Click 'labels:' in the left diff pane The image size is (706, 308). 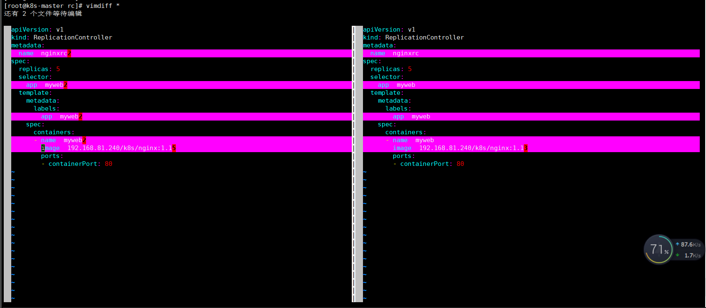pos(47,108)
